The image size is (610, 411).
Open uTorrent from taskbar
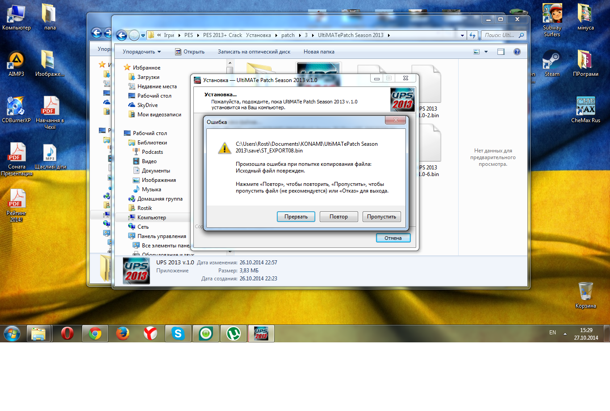pyautogui.click(x=233, y=333)
